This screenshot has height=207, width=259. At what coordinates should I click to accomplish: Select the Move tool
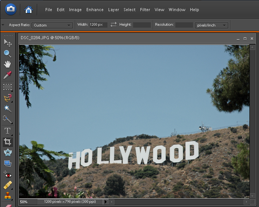coord(8,42)
